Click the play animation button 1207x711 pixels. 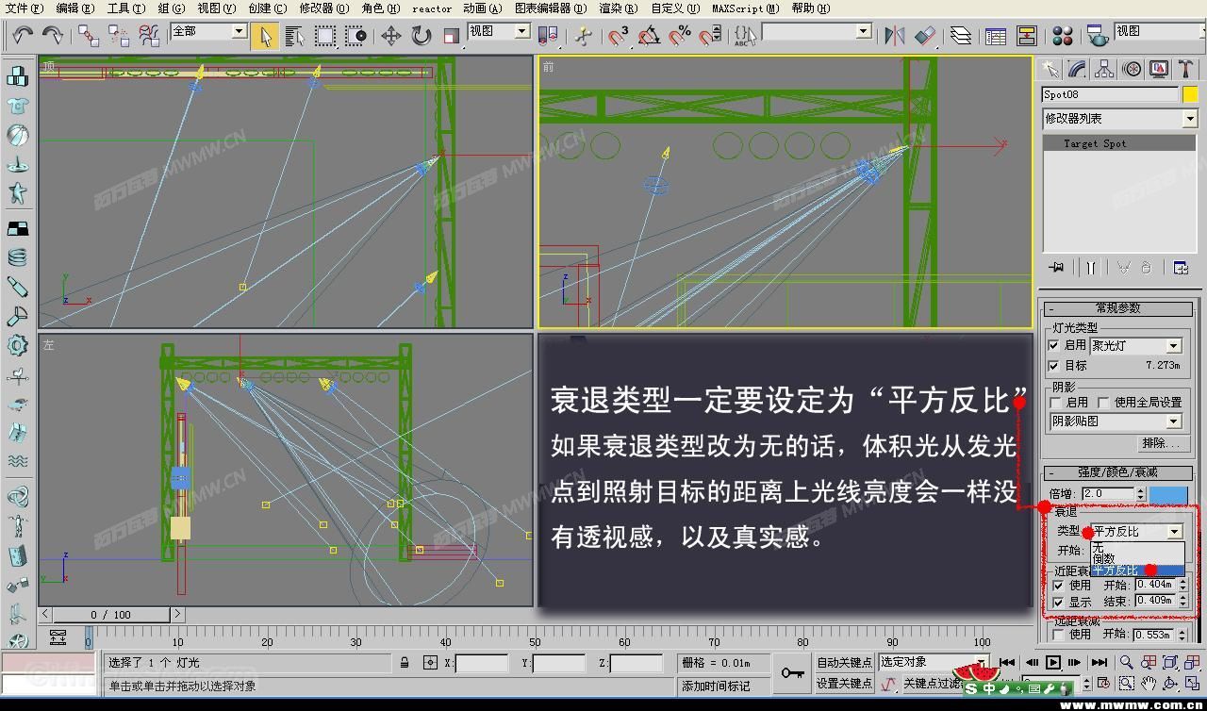tap(1053, 663)
